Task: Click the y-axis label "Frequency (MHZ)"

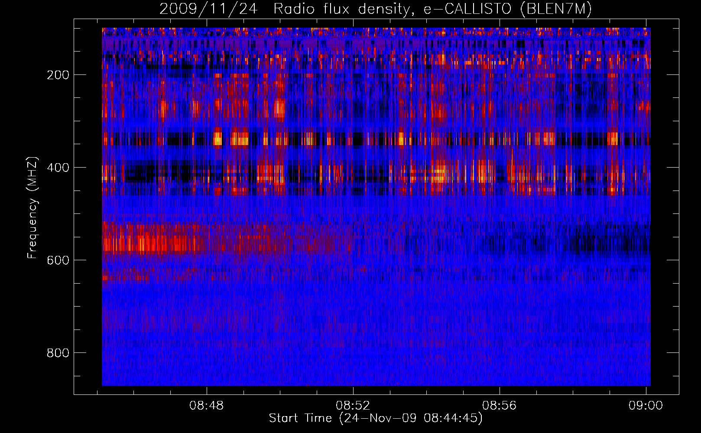Action: pos(32,207)
